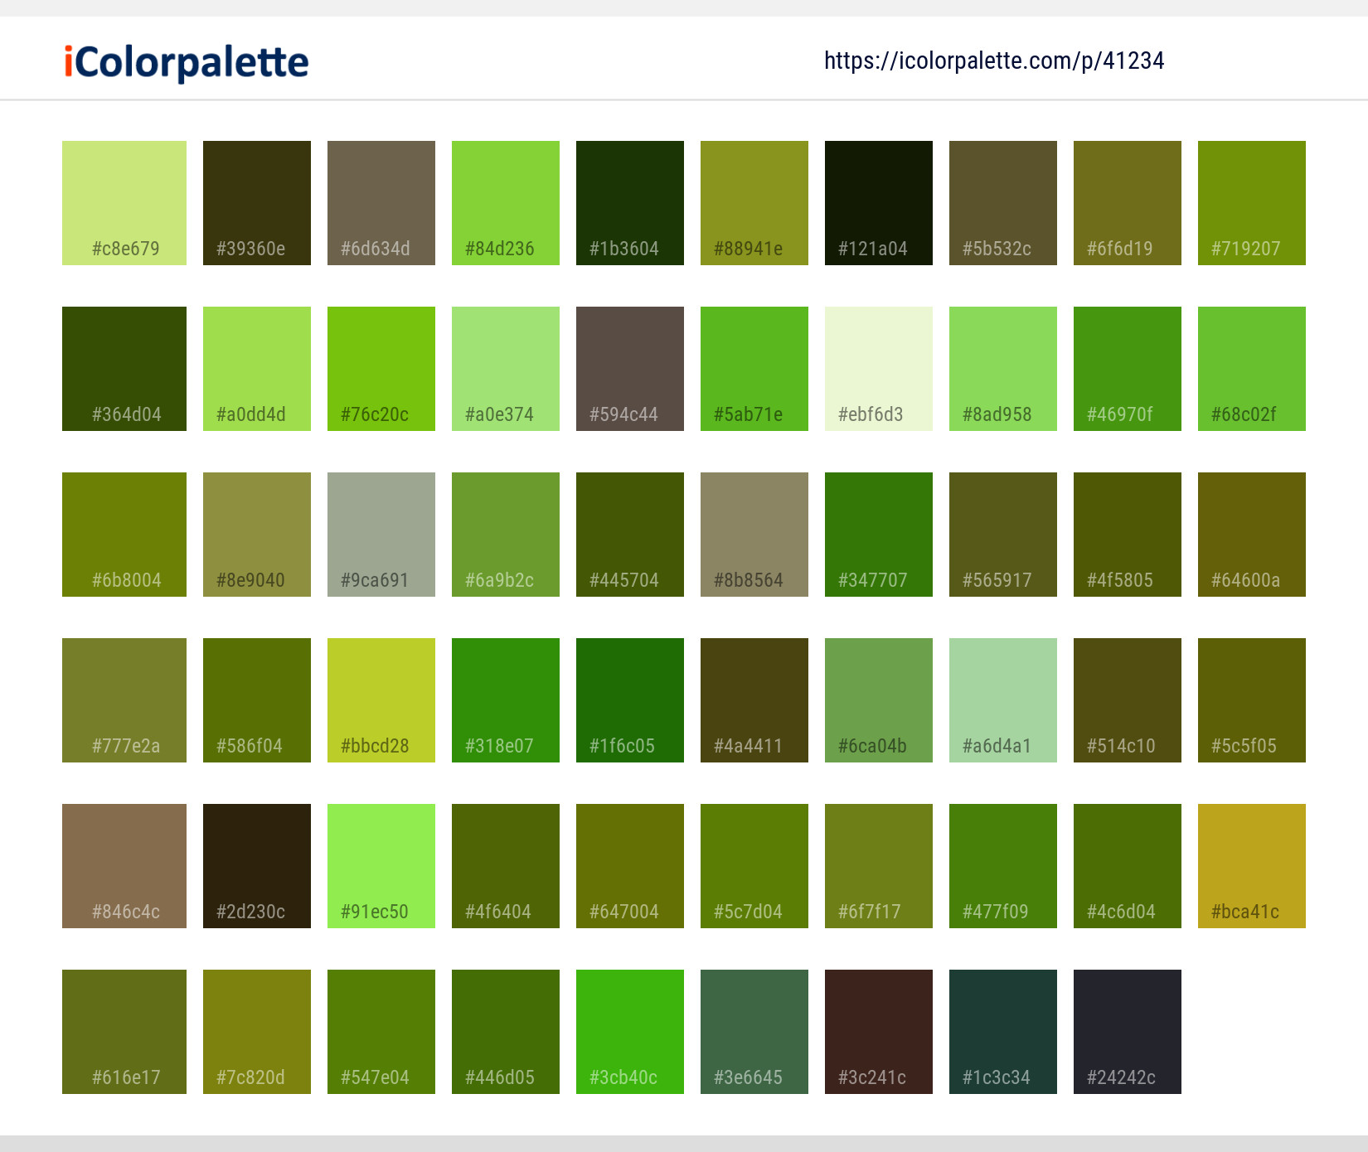Choose the #5c5f05 swatch
The image size is (1368, 1152).
(1252, 700)
